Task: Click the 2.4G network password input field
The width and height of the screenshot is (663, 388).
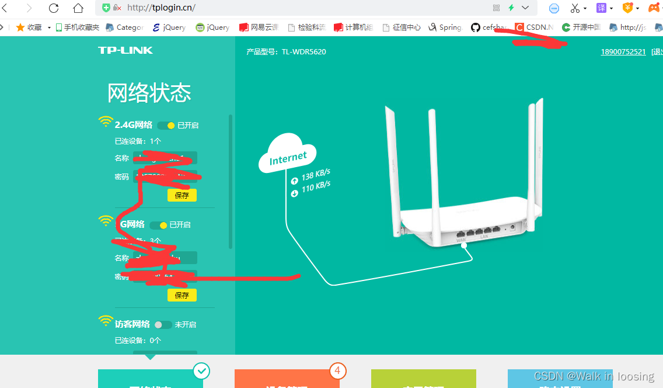Action: (x=166, y=176)
